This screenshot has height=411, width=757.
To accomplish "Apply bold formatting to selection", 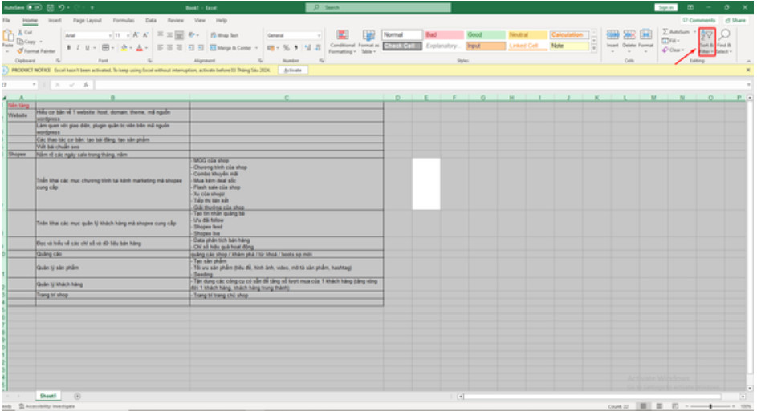I will pyautogui.click(x=69, y=48).
